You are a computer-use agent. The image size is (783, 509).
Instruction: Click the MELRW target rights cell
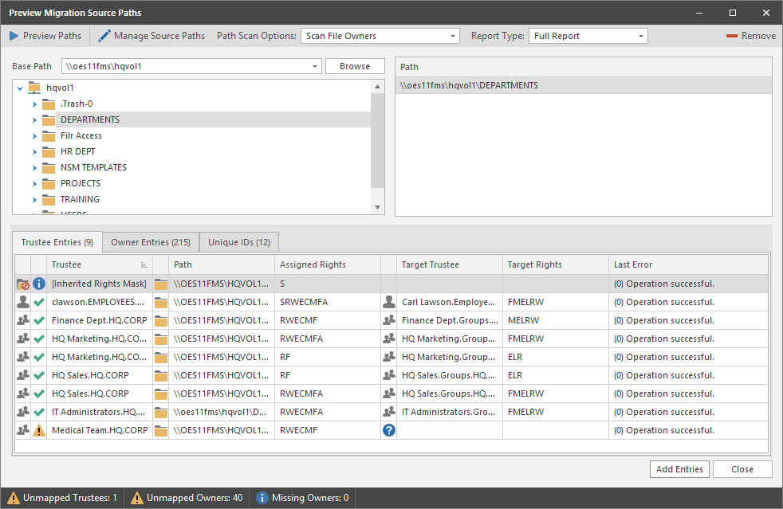point(555,320)
